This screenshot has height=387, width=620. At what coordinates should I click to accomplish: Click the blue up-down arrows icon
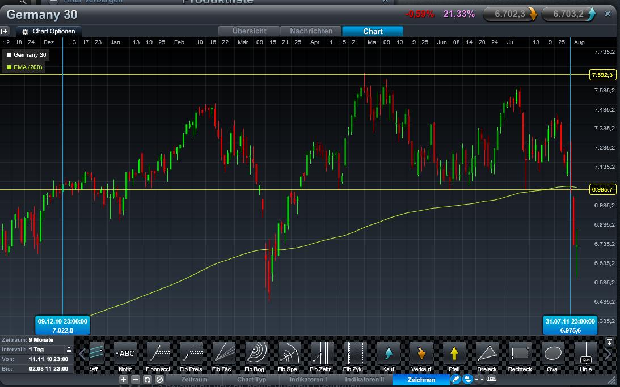(467, 380)
